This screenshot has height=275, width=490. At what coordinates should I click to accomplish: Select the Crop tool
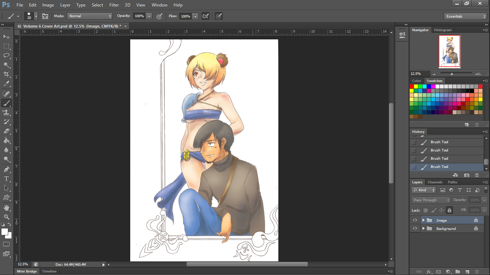(x=6, y=74)
